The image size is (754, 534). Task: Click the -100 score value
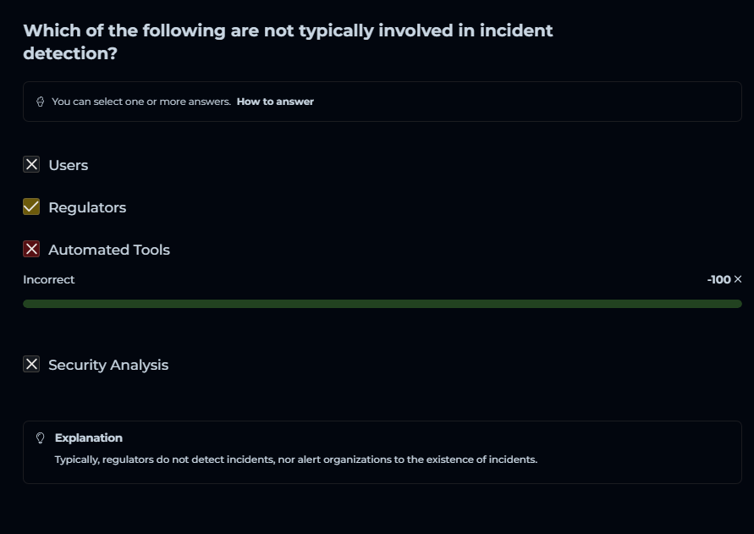pos(718,279)
